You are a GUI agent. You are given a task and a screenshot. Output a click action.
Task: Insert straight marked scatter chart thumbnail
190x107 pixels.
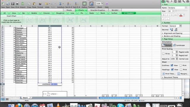[70, 20]
